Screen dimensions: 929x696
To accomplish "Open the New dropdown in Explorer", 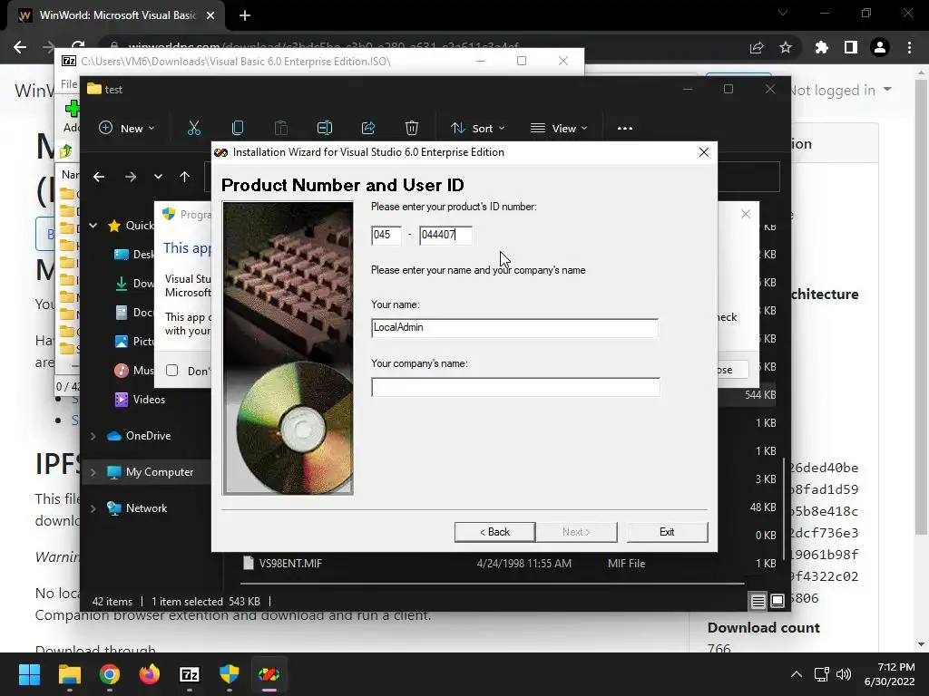I will 127,129.
